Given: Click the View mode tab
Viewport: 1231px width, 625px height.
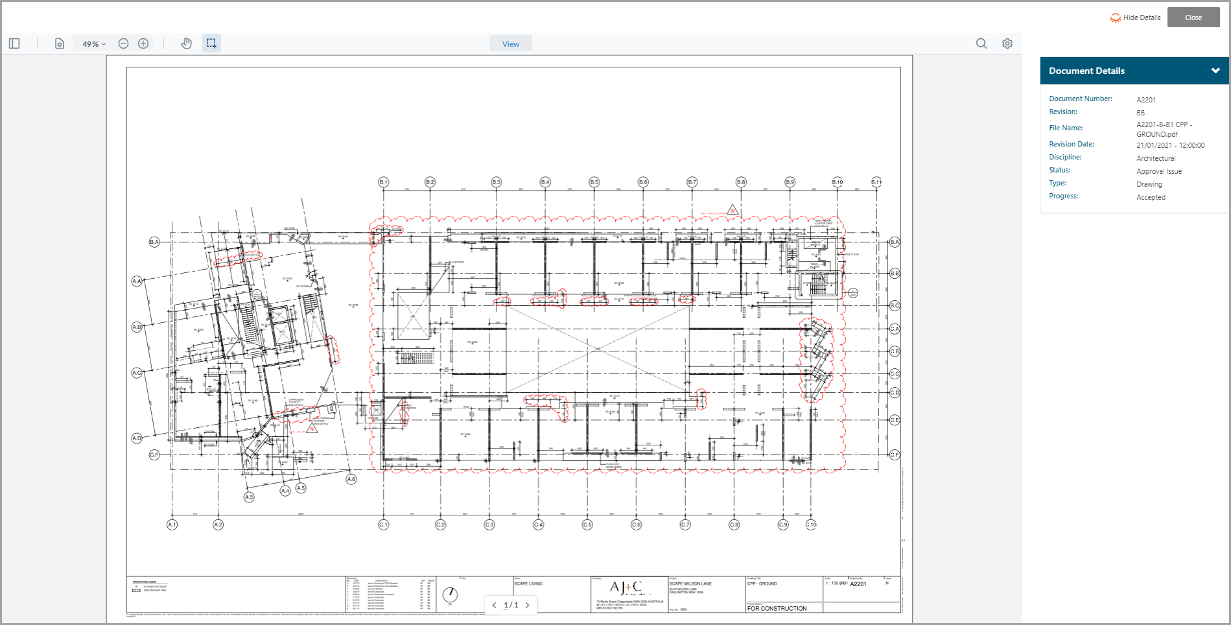Looking at the screenshot, I should pyautogui.click(x=510, y=44).
